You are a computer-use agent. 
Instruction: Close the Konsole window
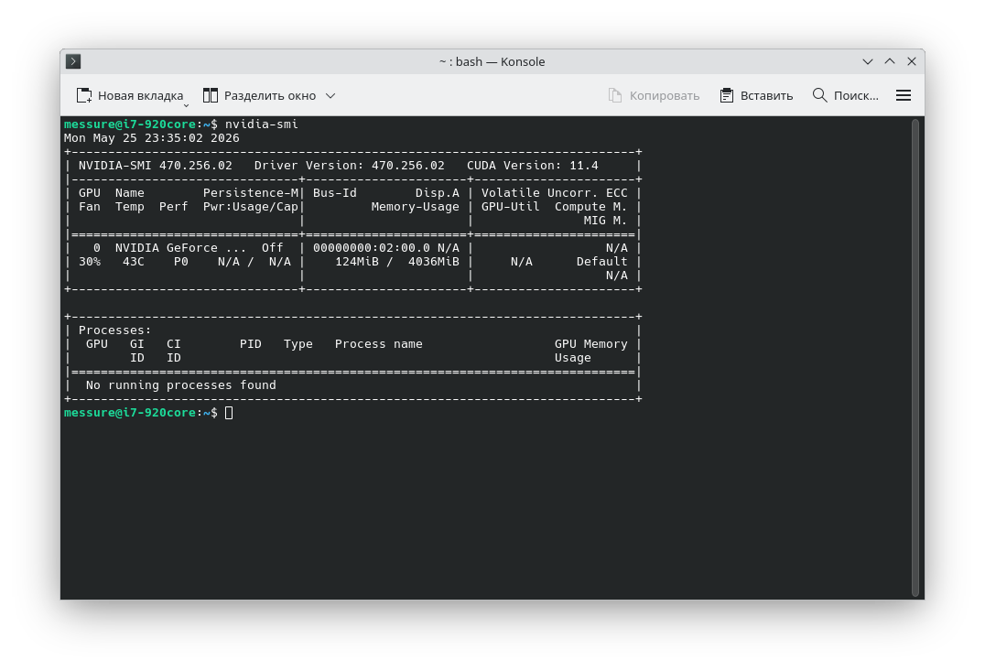(x=912, y=61)
